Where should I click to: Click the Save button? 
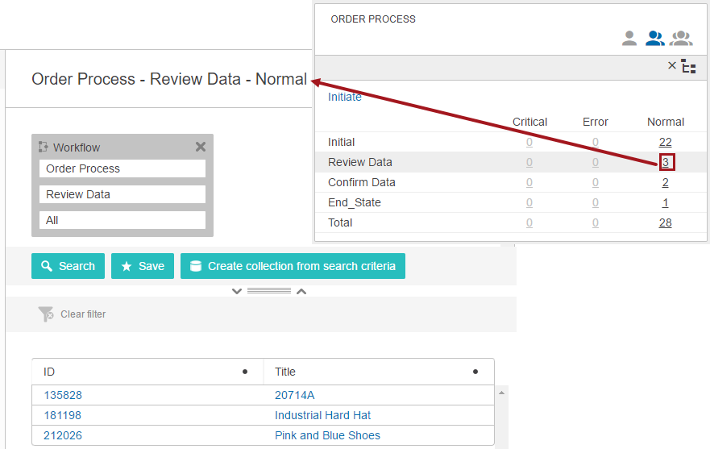(x=143, y=266)
